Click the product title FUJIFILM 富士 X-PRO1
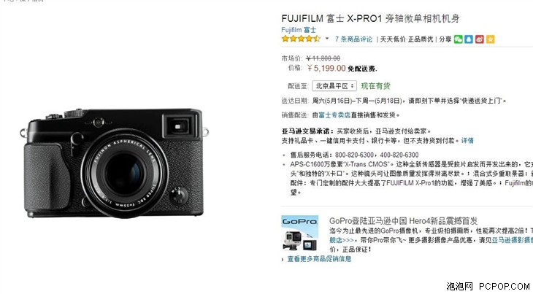The width and height of the screenshot is (533, 294). pyautogui.click(x=370, y=18)
